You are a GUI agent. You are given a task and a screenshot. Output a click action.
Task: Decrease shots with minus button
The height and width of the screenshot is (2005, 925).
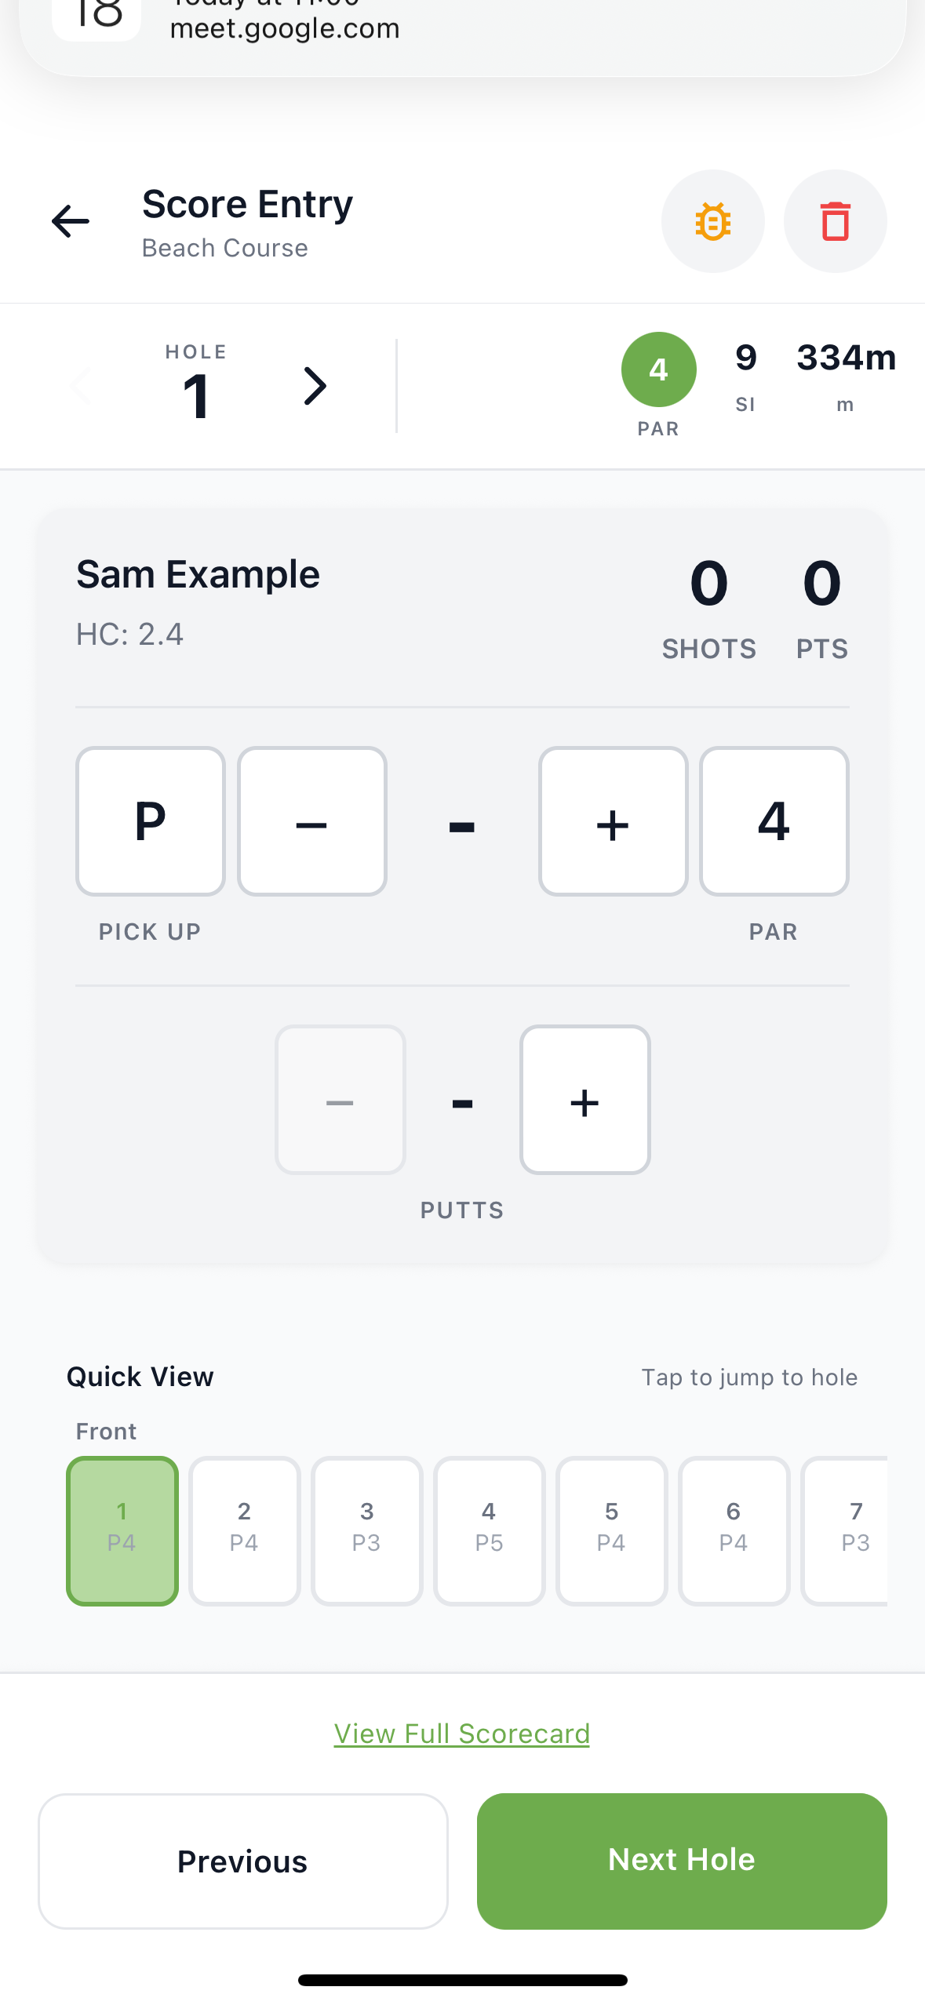pos(311,821)
